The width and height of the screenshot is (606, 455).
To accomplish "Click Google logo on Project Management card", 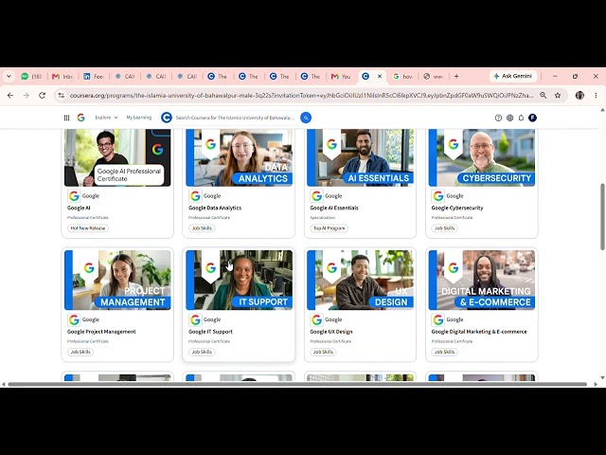I will (74, 319).
